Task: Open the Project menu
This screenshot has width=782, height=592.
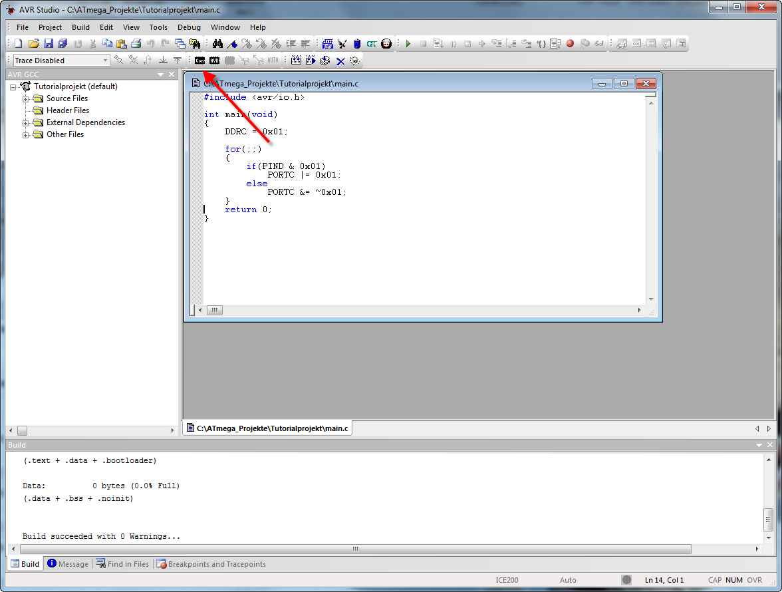Action: (x=50, y=27)
